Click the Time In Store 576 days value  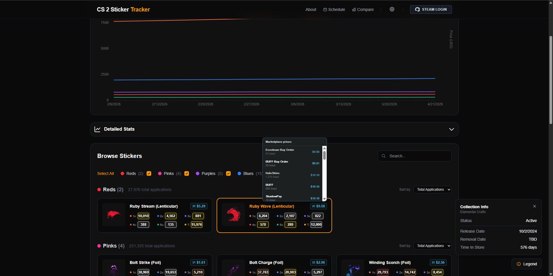pos(529,247)
